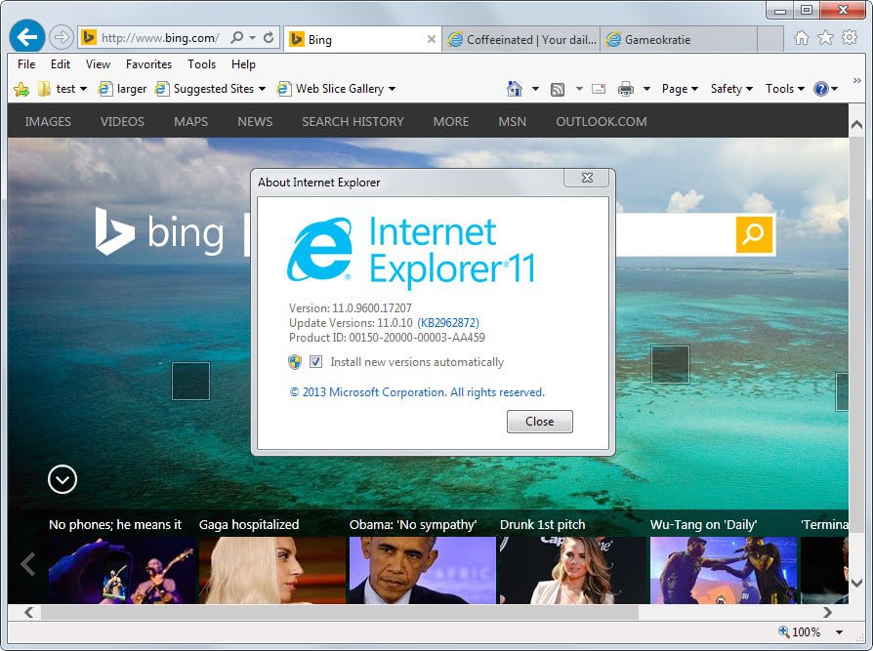Image resolution: width=873 pixels, height=651 pixels.
Task: Expand the address bar dropdown arrow
Action: click(252, 38)
